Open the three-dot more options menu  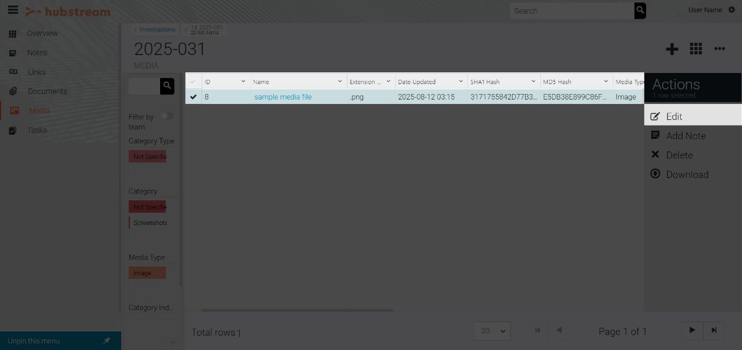[x=719, y=49]
